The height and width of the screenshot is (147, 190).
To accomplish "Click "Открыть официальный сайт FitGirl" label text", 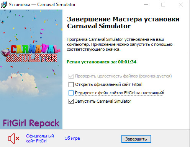I will point(109,84).
